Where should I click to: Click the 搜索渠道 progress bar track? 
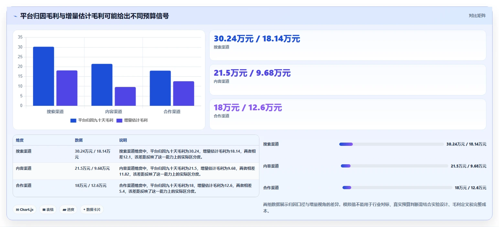[391, 144]
